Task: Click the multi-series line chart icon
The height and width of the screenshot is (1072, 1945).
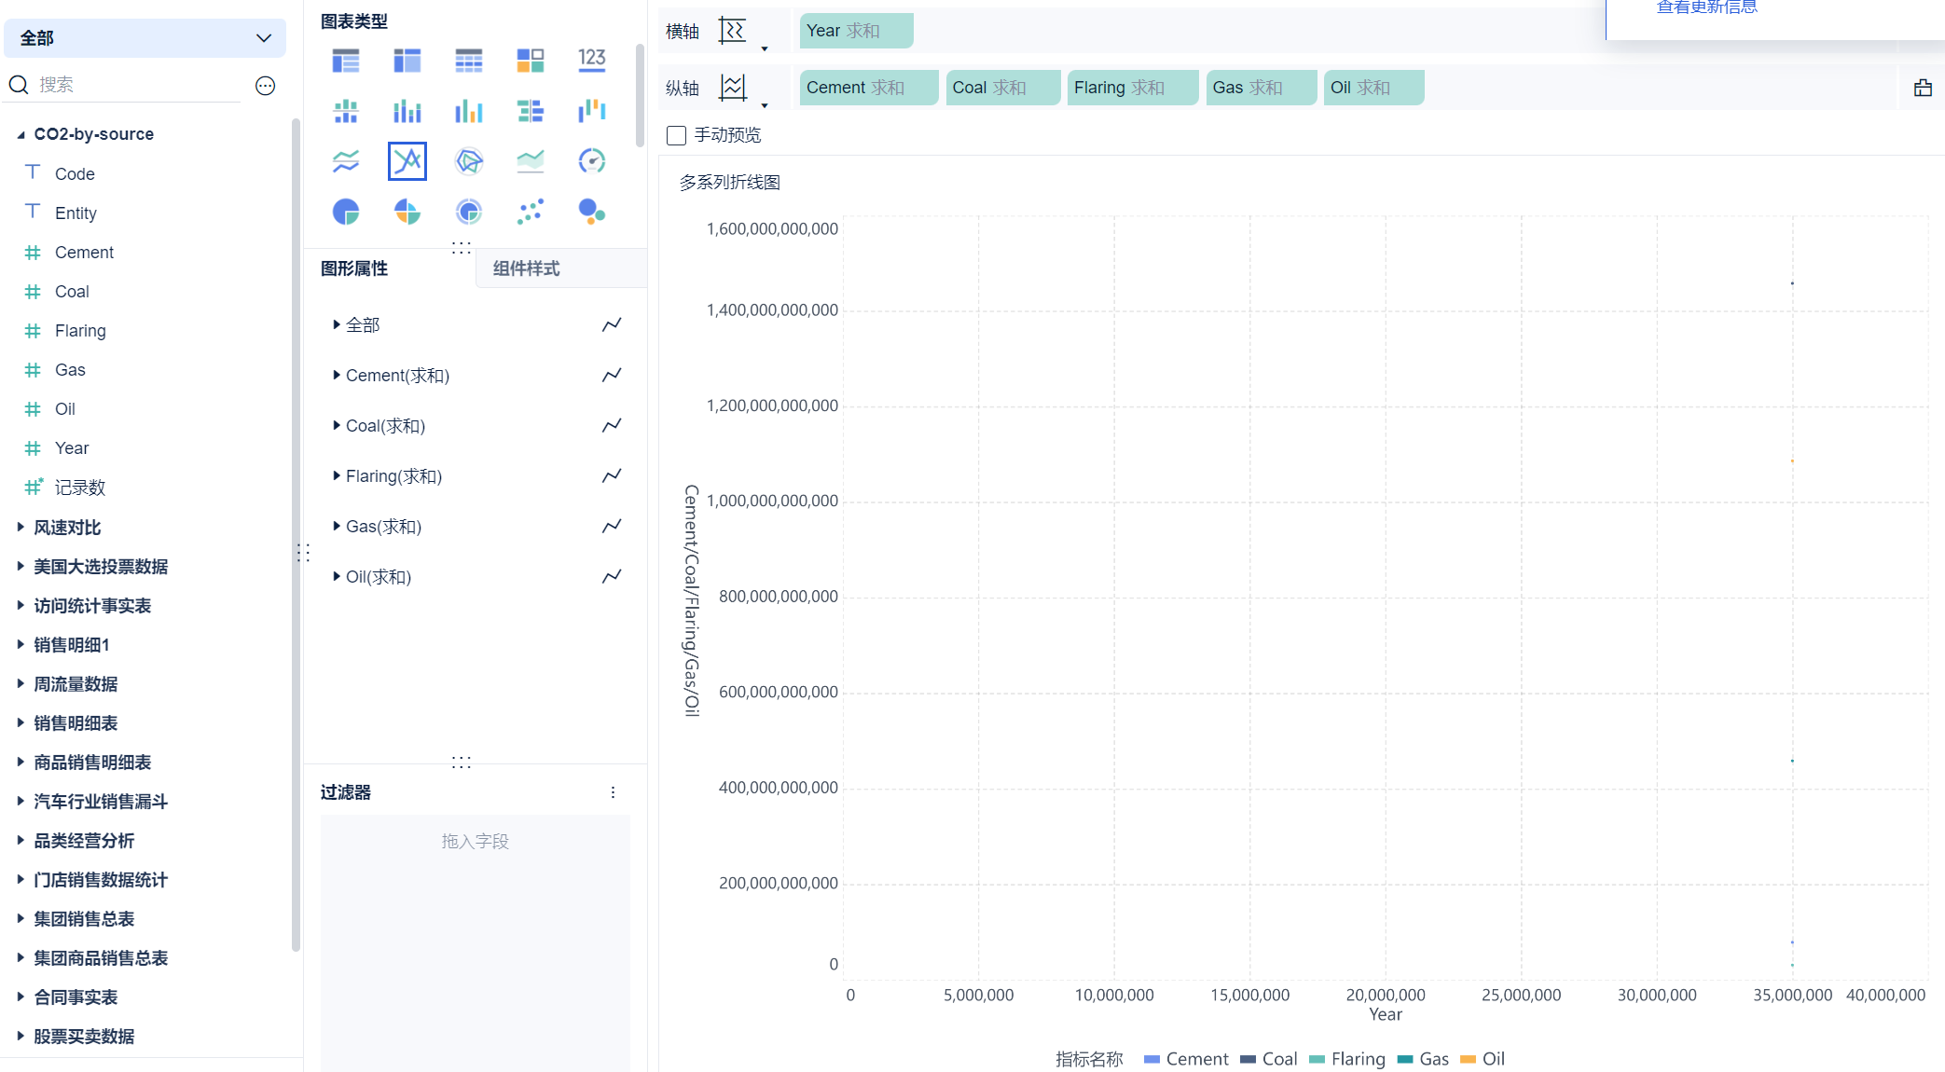Action: tap(407, 161)
